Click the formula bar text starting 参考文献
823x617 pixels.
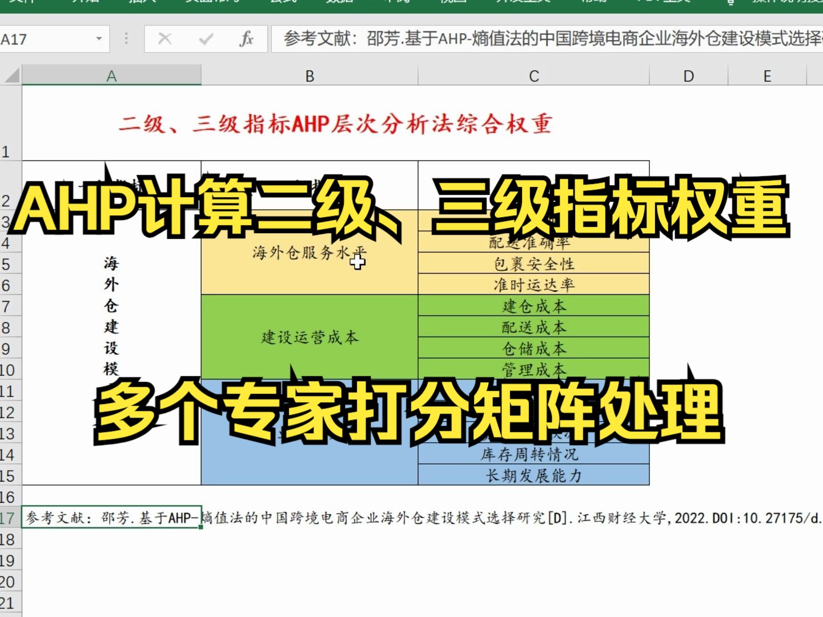tap(547, 39)
